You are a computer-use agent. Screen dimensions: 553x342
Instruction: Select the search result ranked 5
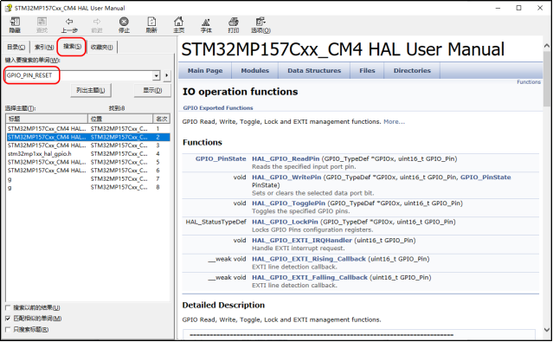(x=88, y=163)
